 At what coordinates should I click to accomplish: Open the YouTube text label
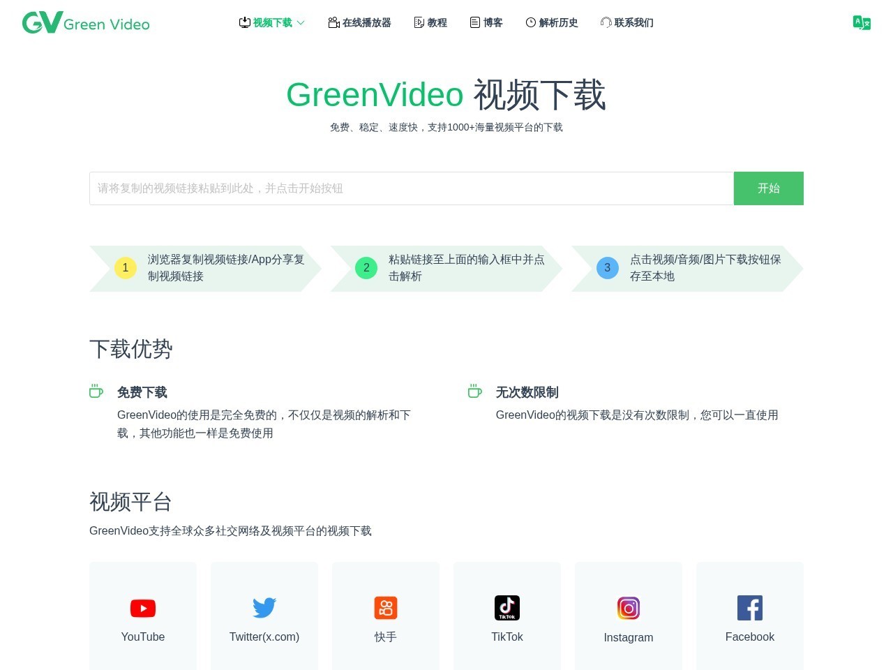pyautogui.click(x=143, y=636)
